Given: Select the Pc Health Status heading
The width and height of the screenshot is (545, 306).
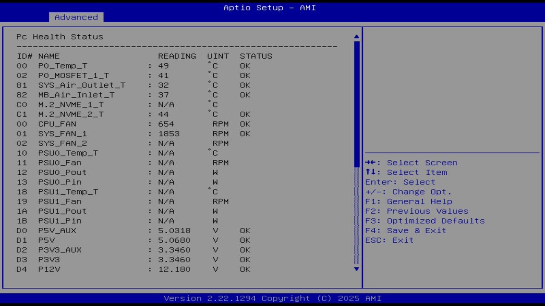Looking at the screenshot, I should (x=60, y=37).
